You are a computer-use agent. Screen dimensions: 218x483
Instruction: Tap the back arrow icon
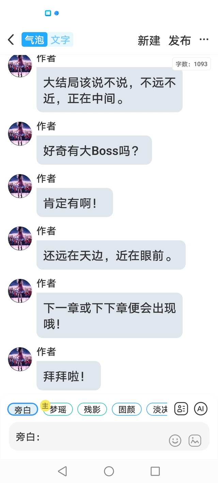[11, 40]
